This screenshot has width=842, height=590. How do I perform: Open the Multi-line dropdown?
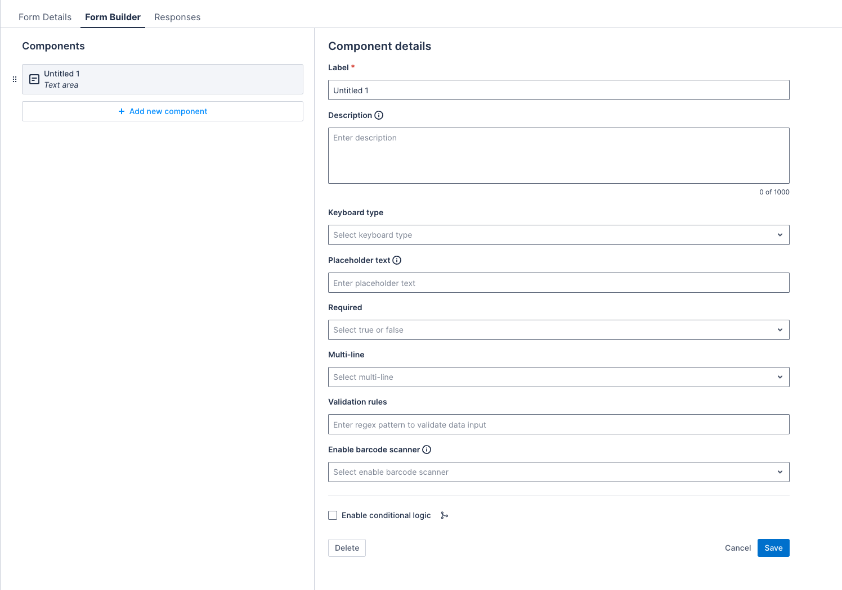pos(558,377)
